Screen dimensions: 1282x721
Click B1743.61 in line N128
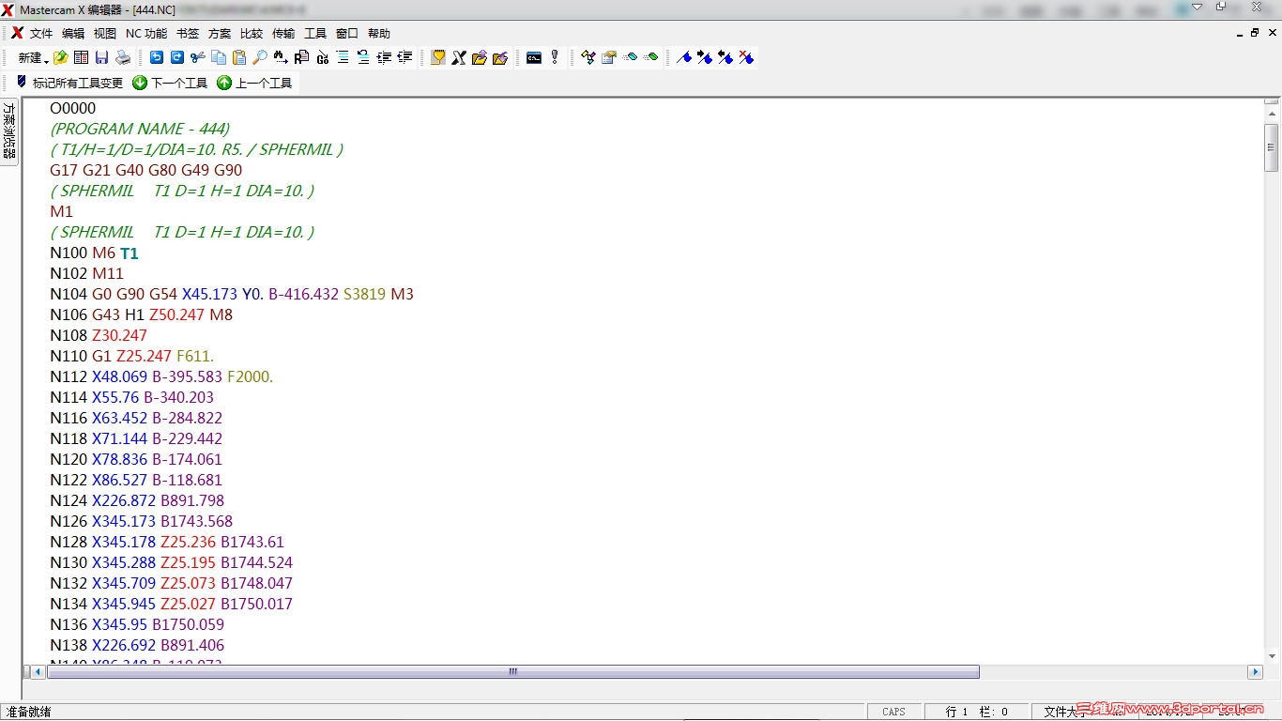pyautogui.click(x=252, y=542)
